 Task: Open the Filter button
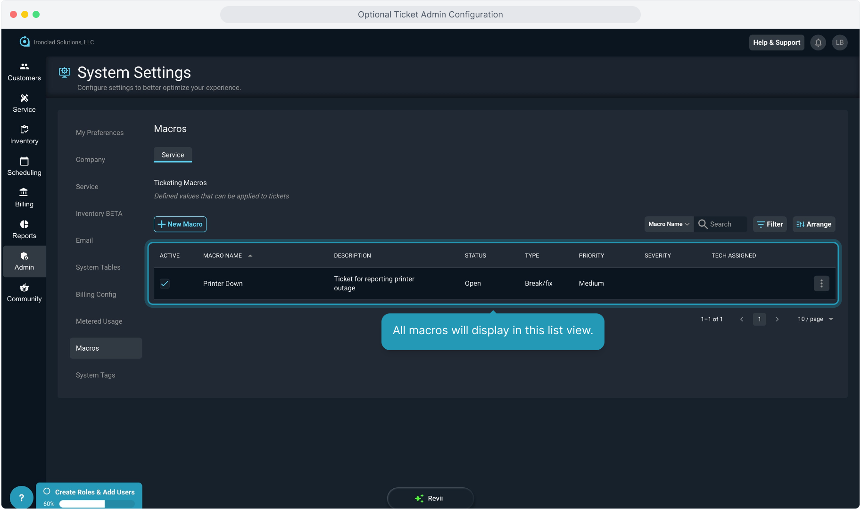(x=770, y=224)
